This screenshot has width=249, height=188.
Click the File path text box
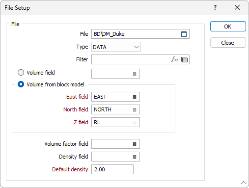coord(136,34)
